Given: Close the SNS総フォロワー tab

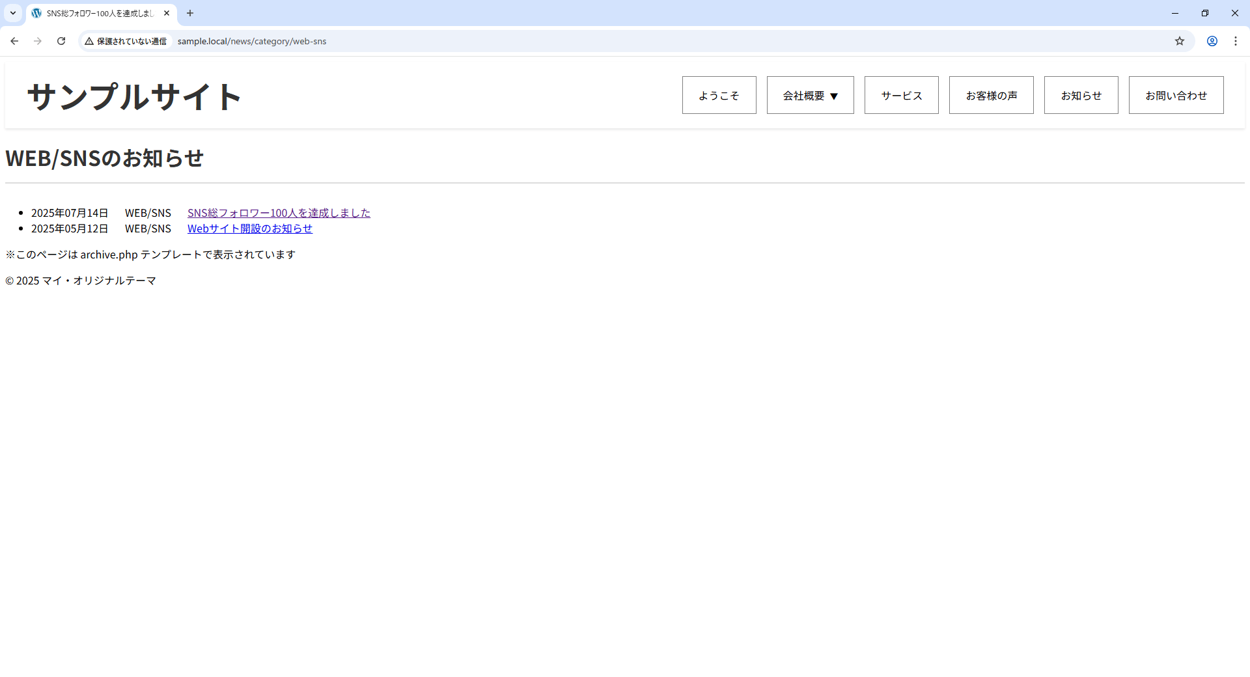Looking at the screenshot, I should pyautogui.click(x=167, y=13).
